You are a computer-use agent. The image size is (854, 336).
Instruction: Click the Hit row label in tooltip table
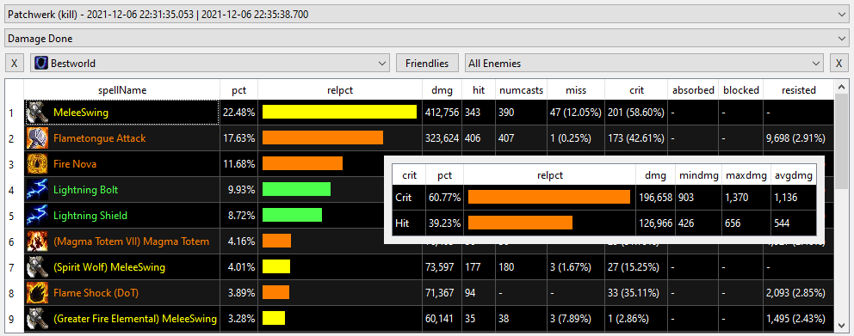[408, 223]
